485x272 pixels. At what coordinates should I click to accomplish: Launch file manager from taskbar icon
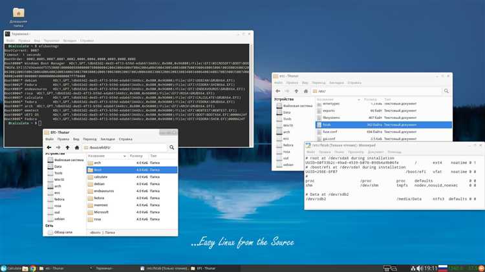[25, 268]
